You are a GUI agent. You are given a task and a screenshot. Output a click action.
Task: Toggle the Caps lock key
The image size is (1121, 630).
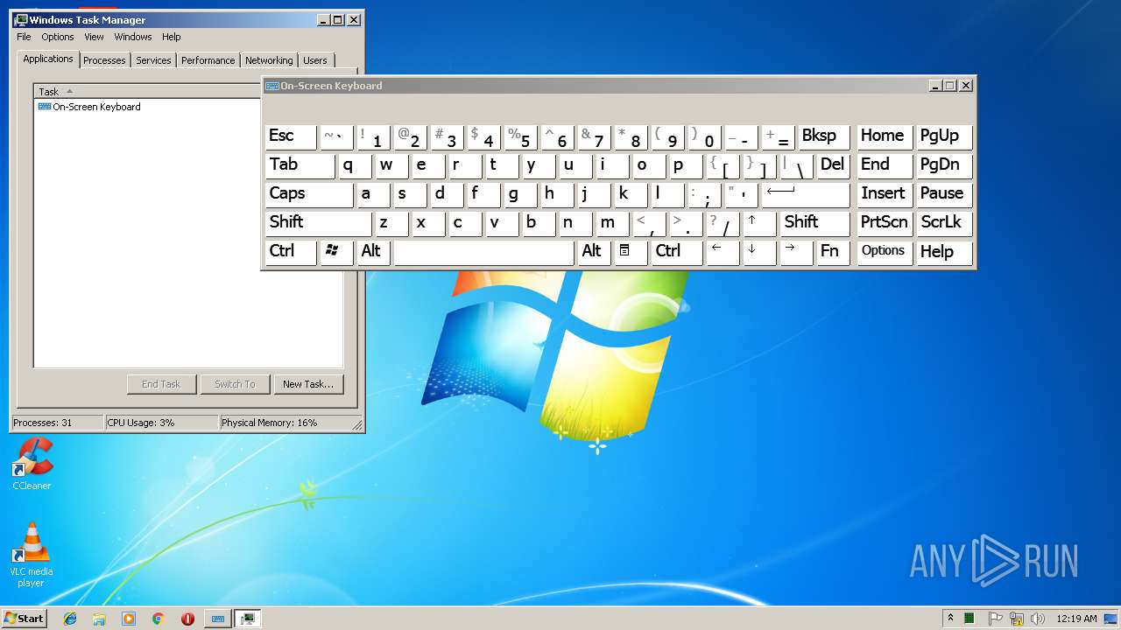pyautogui.click(x=309, y=194)
